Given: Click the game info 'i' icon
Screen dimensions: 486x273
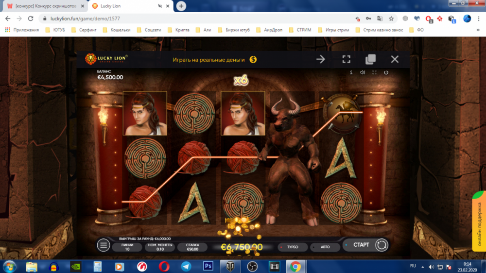Looking at the screenshot, I should click(351, 72).
